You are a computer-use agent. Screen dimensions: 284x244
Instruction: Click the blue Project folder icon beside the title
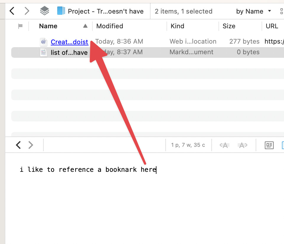click(61, 11)
